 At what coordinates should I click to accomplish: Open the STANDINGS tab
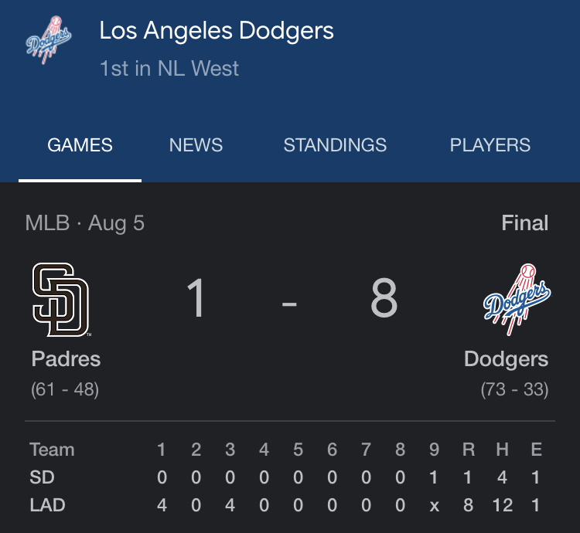[335, 145]
